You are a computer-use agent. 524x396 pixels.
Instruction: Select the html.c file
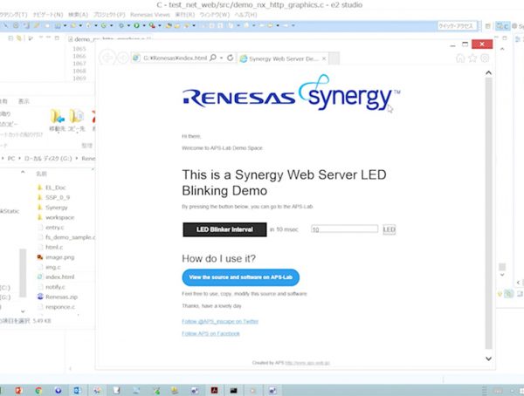(x=50, y=247)
